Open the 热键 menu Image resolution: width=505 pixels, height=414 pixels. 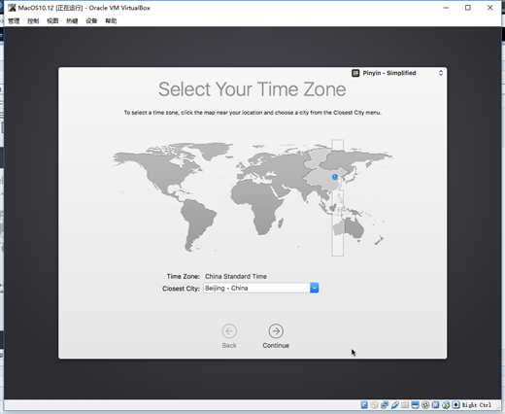click(x=72, y=20)
